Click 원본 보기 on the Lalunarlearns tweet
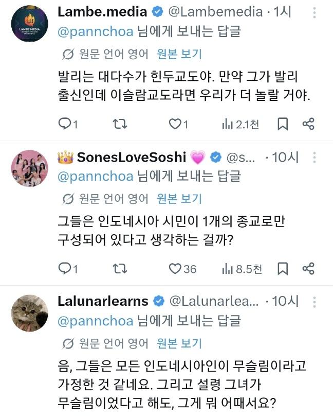Image resolution: width=333 pixels, height=416 pixels. 179,343
